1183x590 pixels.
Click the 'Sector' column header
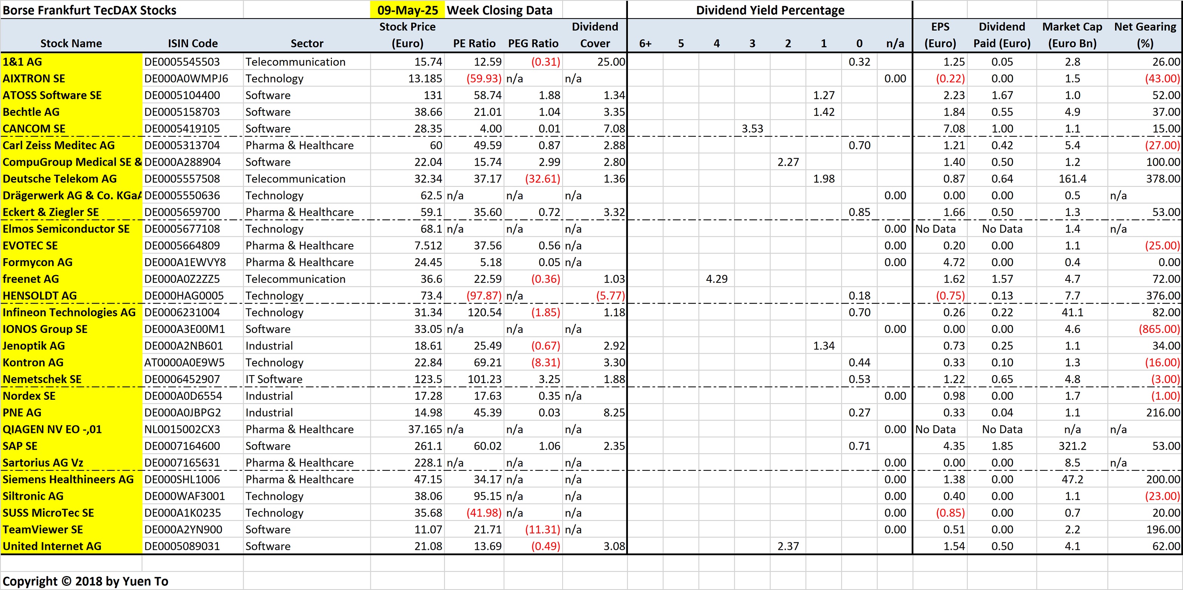point(307,43)
